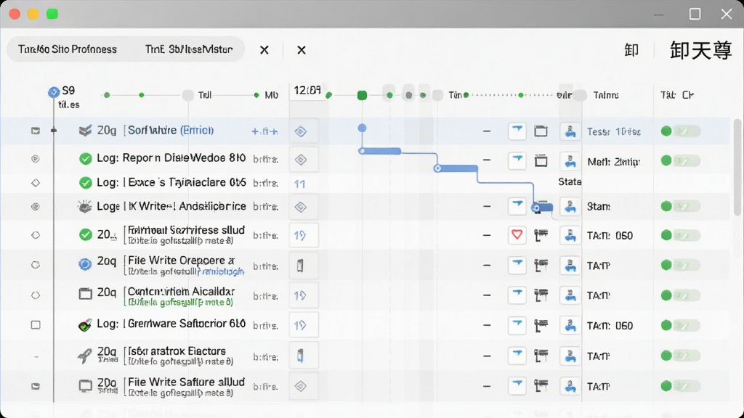The width and height of the screenshot is (744, 418).
Task: Click the calendar icon in the Metl: row
Action: [541, 161]
